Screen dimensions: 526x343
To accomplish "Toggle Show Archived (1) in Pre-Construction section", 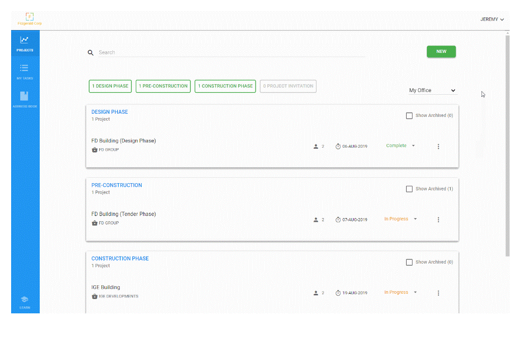I will pyautogui.click(x=409, y=189).
